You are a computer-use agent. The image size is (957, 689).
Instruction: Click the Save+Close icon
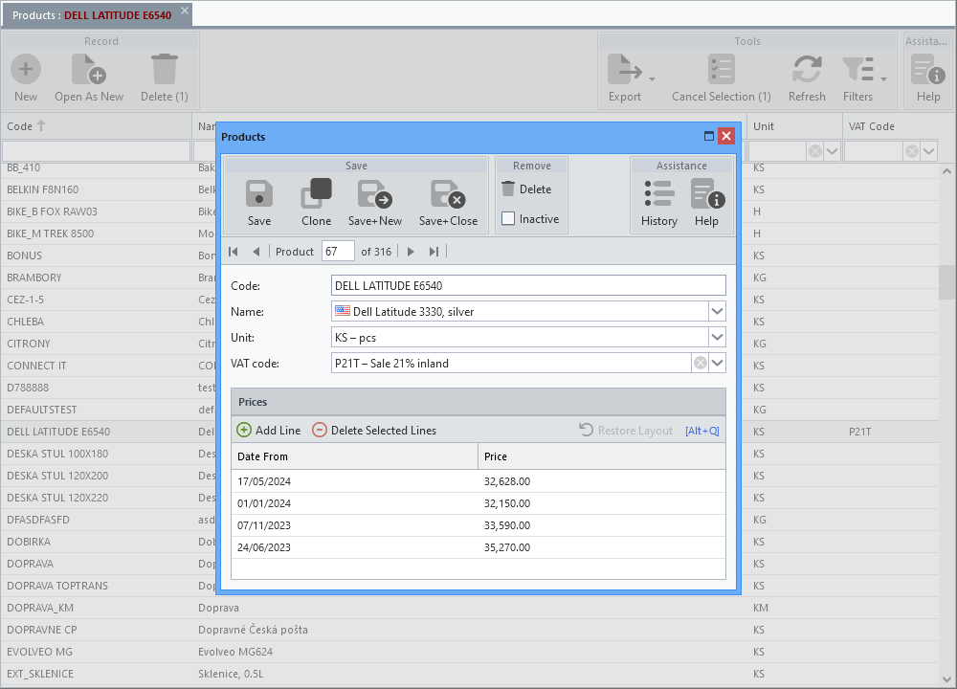point(448,194)
